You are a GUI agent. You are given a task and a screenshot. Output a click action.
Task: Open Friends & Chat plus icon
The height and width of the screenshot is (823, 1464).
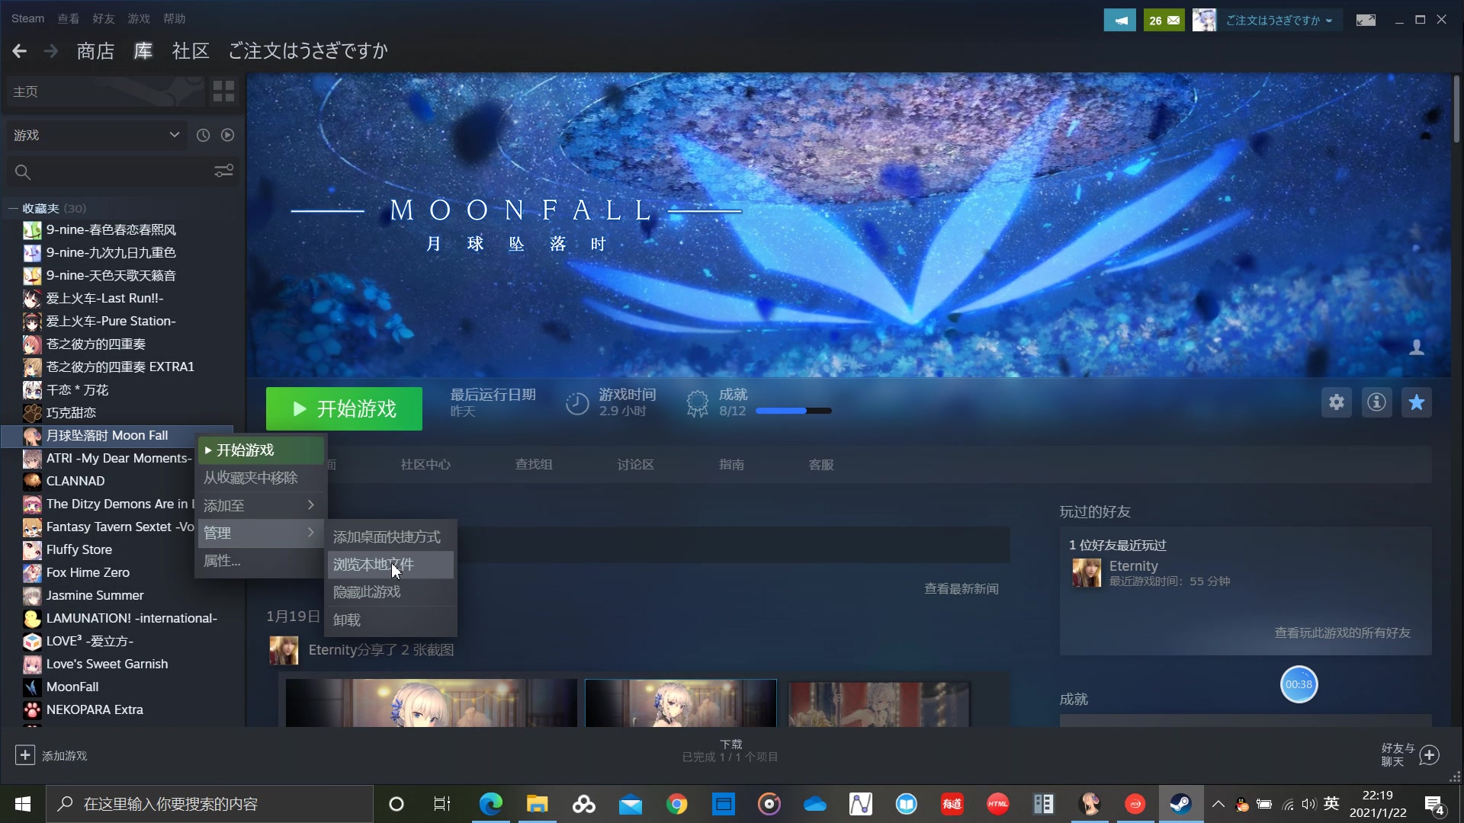1430,755
